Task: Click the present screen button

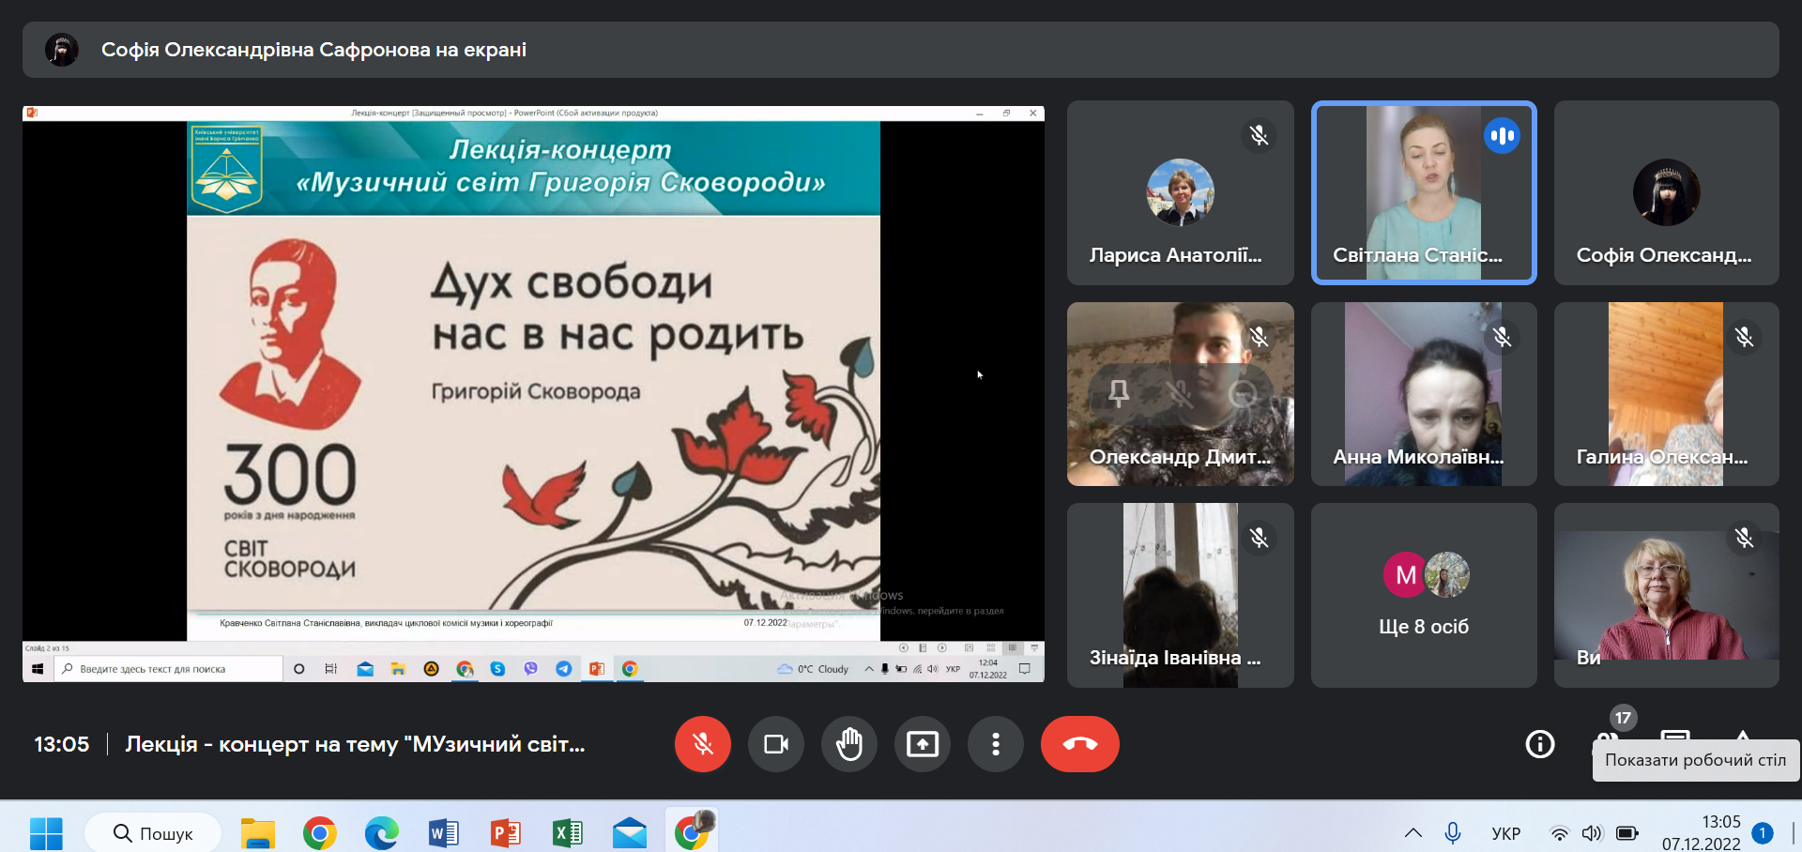Action: [922, 744]
